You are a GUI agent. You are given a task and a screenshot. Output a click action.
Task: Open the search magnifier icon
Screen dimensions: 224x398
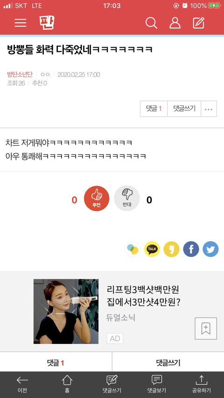[151, 23]
